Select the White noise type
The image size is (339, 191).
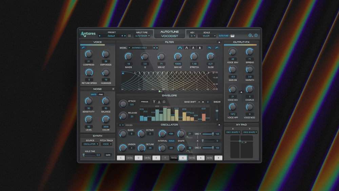click(94, 94)
